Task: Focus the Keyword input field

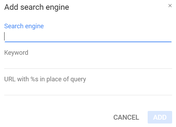Action: point(88,63)
